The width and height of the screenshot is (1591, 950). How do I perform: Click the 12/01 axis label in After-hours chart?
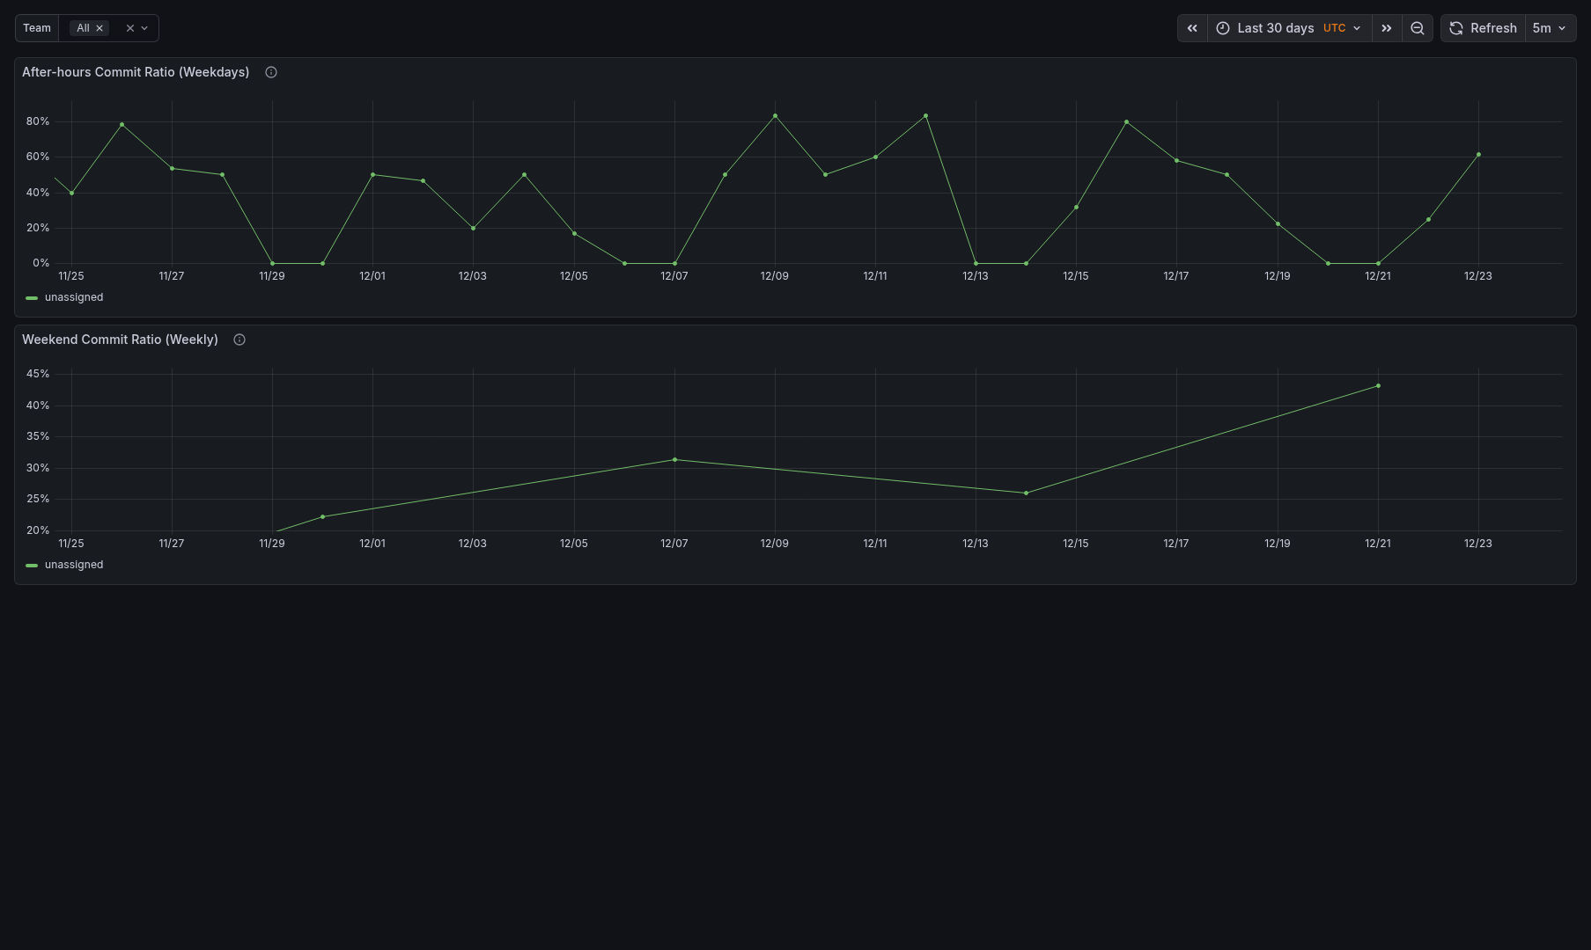coord(372,276)
